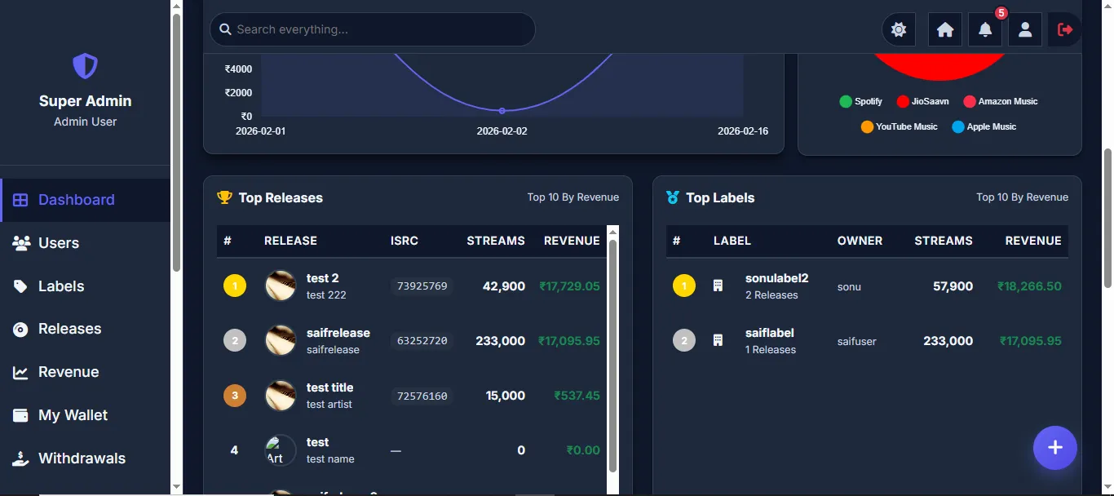Click the Withdrawals hand icon in the sidebar
Screen dimensions: 1114x496
[x=20, y=458]
